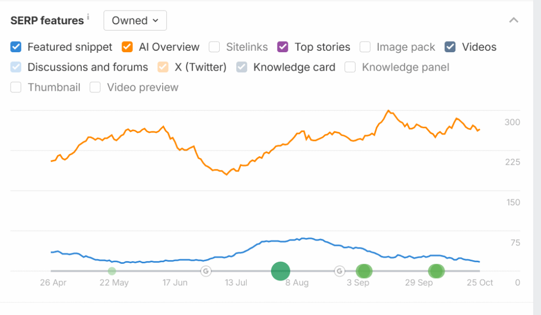Toggle the X (Twitter) checkbox

point(163,67)
